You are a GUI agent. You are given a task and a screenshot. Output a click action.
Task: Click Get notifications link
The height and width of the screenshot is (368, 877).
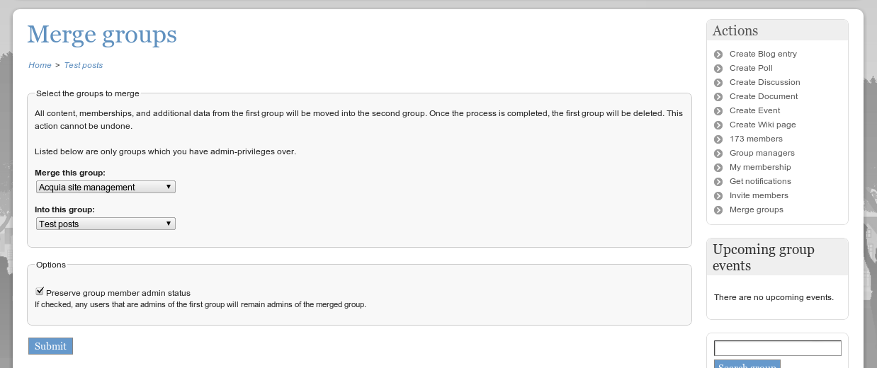pyautogui.click(x=760, y=181)
